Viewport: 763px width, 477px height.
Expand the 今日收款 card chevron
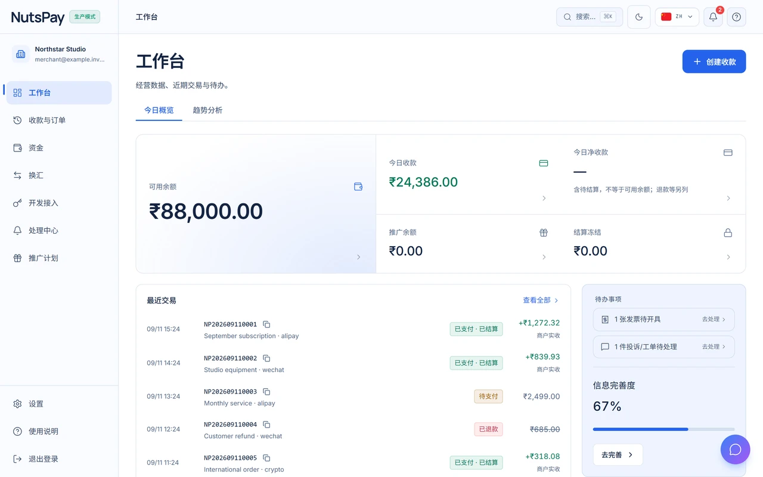click(544, 198)
